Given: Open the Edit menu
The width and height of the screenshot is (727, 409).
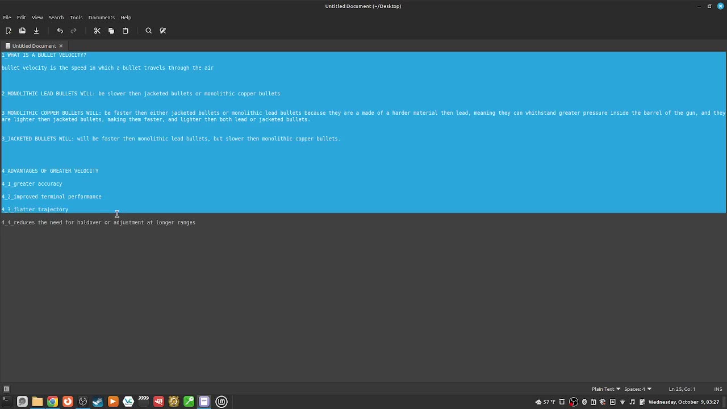Looking at the screenshot, I should coord(21,18).
